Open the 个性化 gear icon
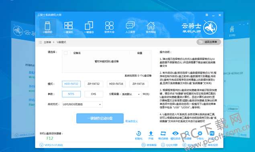255x152 pixels. (x=200, y=136)
